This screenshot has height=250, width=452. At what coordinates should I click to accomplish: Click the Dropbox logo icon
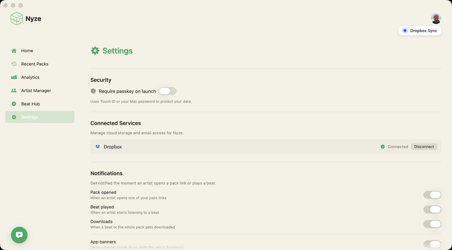(98, 147)
